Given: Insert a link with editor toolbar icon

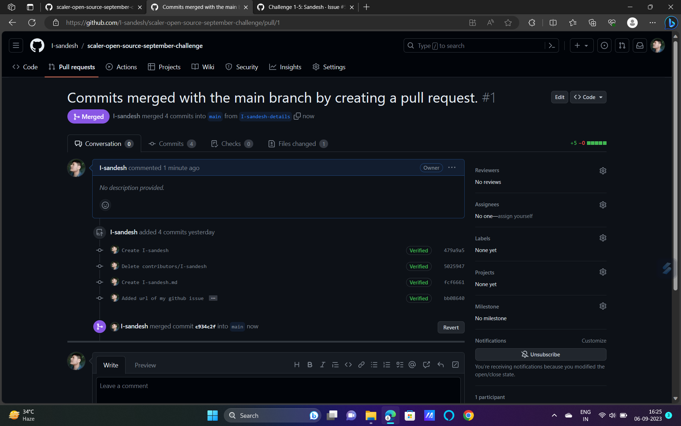Looking at the screenshot, I should coord(361,365).
